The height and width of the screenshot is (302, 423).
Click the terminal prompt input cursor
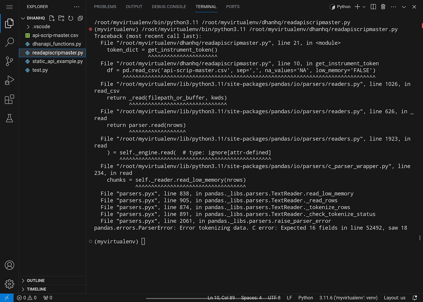coord(143,241)
